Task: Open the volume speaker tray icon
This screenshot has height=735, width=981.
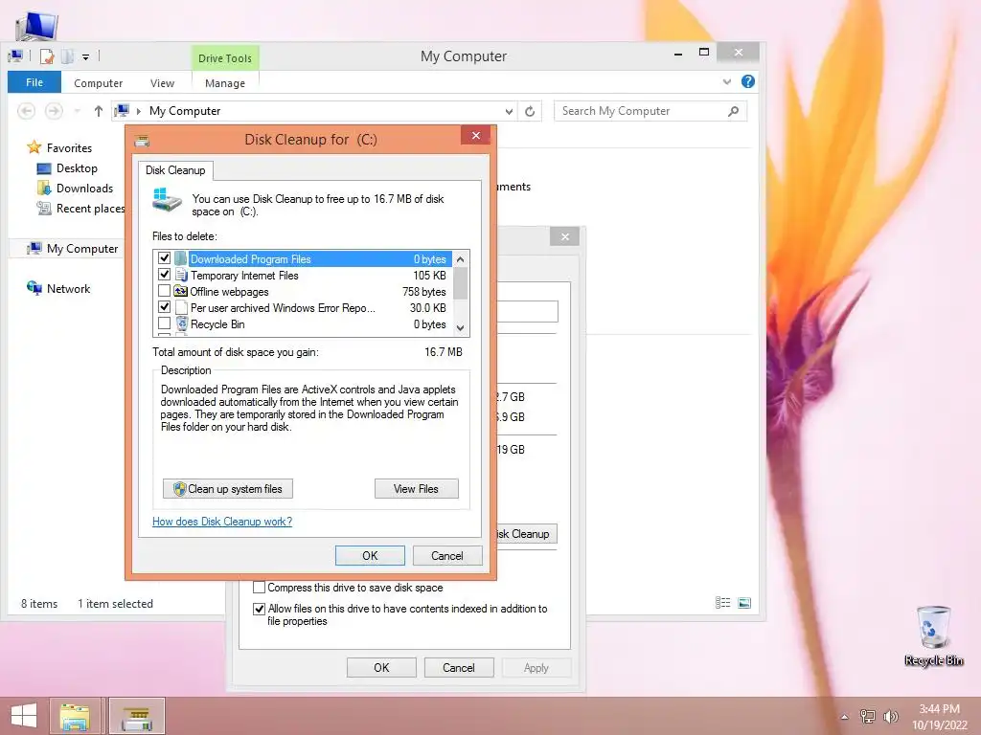Action: (x=890, y=716)
